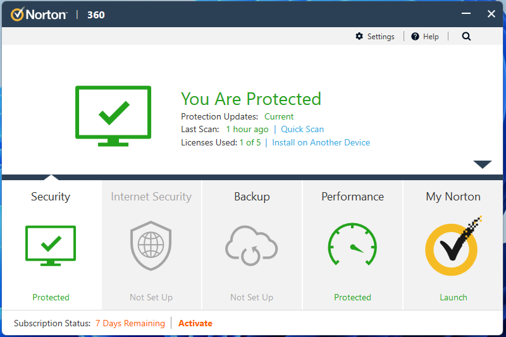
Task: Click the Backup cloud icon
Action: point(252,246)
